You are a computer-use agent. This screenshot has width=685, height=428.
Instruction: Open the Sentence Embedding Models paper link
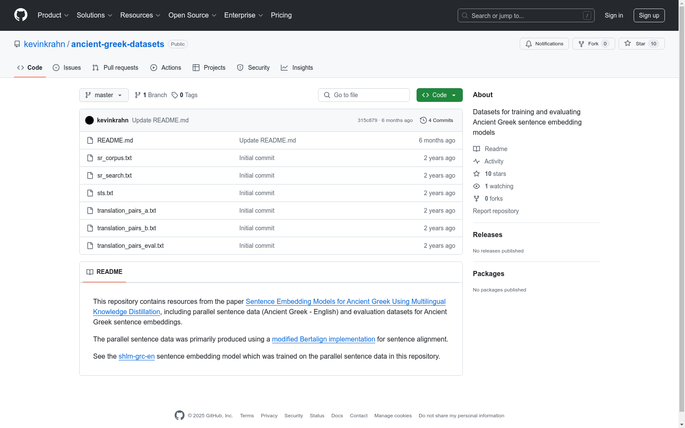pos(269,306)
